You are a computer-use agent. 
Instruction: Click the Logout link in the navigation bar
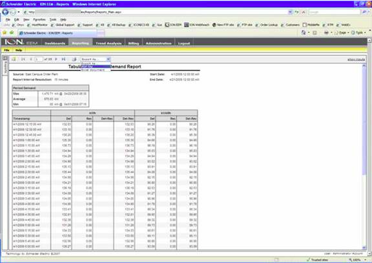184,43
